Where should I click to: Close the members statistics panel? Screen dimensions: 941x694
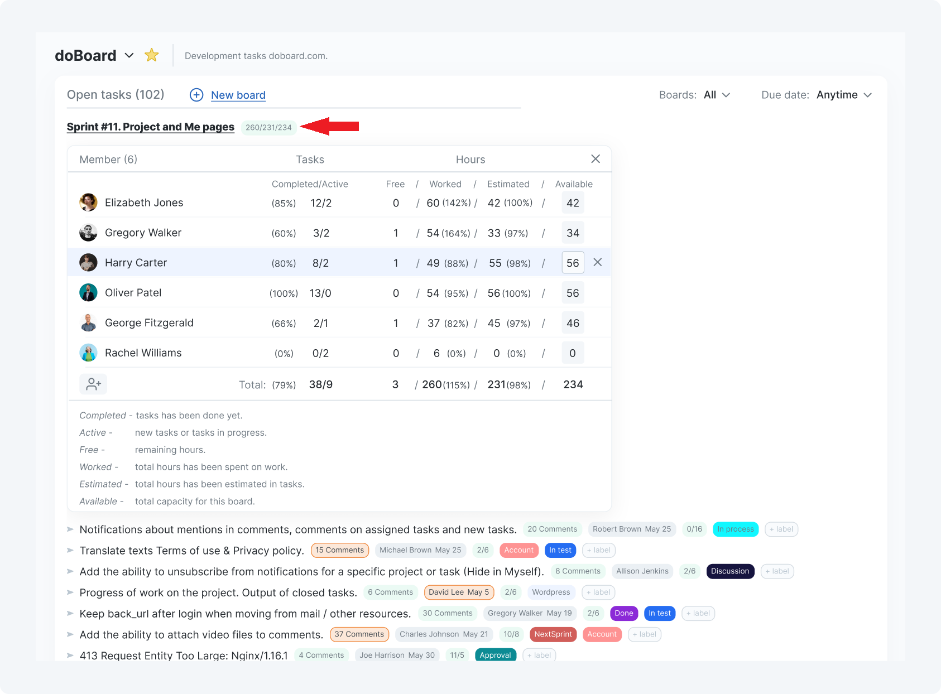point(596,159)
